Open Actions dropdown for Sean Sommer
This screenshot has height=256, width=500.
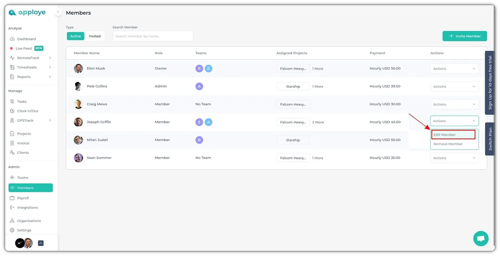click(x=454, y=158)
